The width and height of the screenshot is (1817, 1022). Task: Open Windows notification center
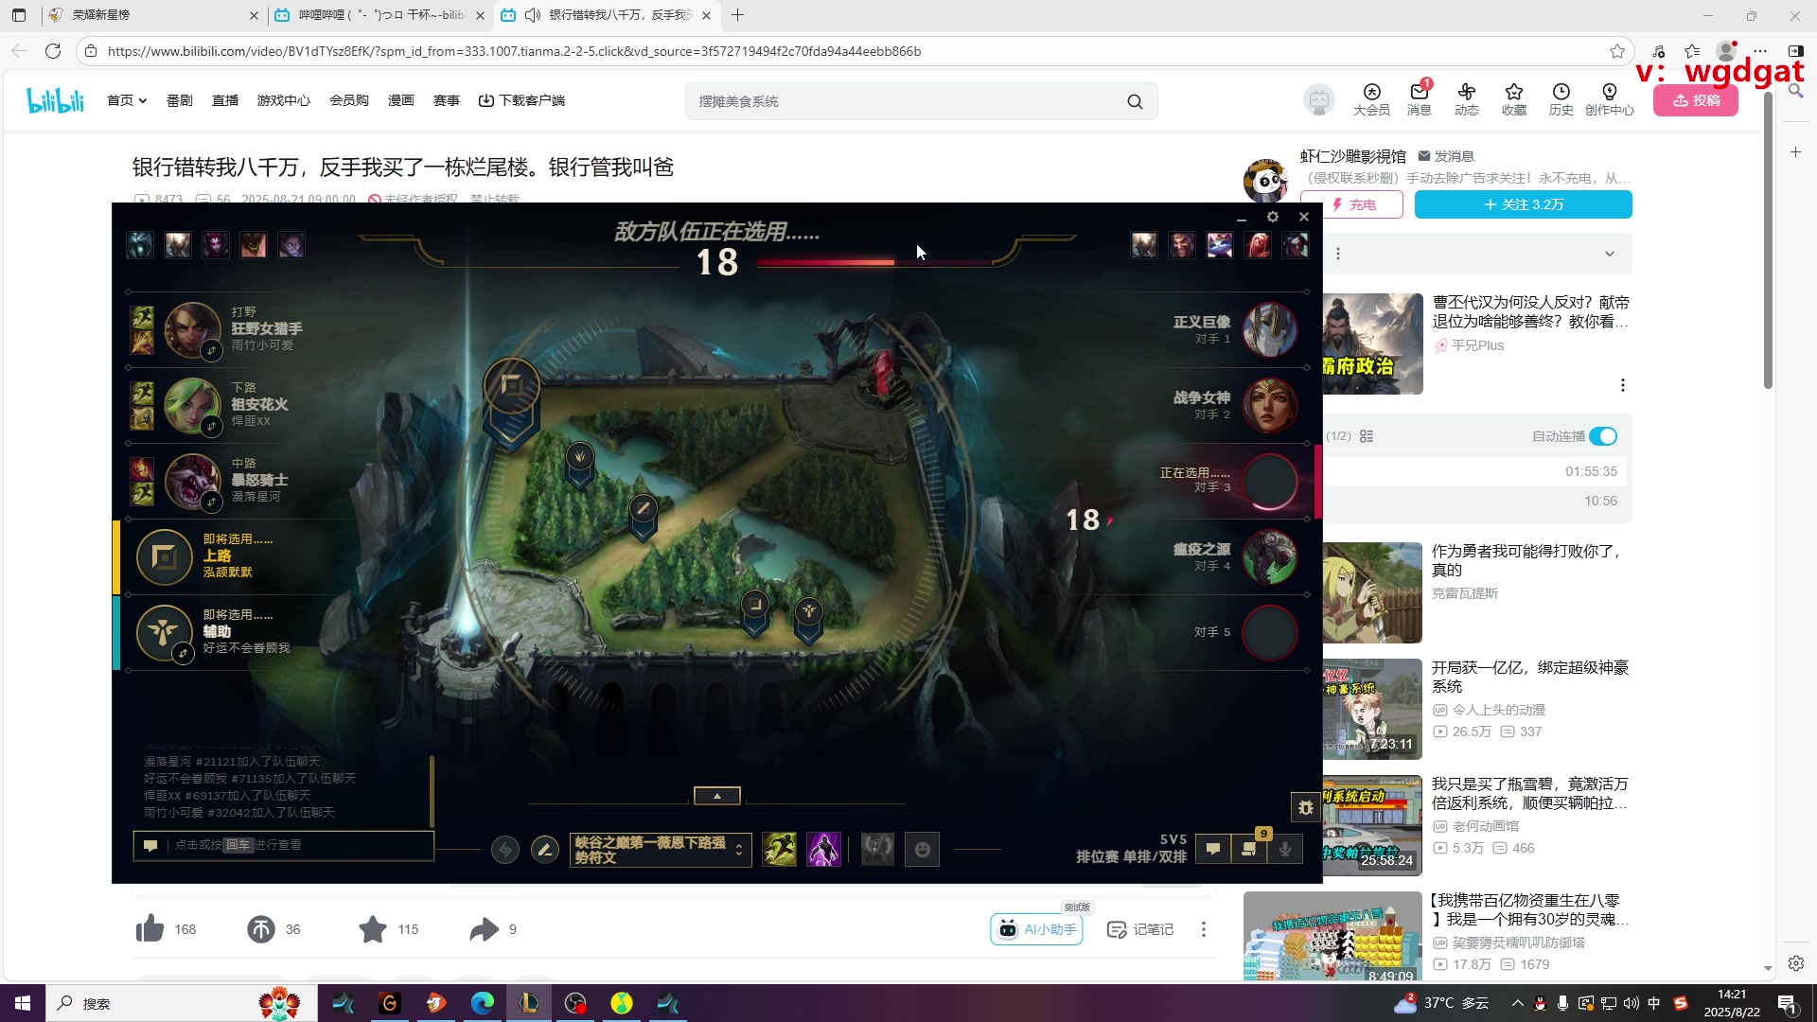coord(1788,1003)
